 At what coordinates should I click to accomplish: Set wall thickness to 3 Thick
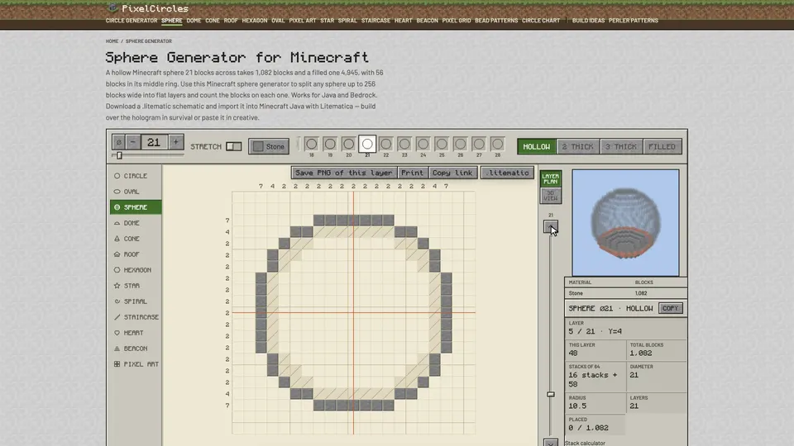[x=621, y=146]
